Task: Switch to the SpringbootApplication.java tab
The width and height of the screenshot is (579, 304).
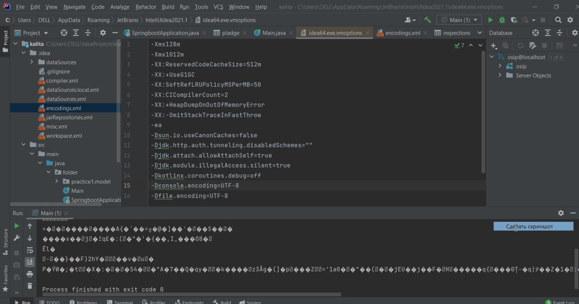Action: coord(165,33)
